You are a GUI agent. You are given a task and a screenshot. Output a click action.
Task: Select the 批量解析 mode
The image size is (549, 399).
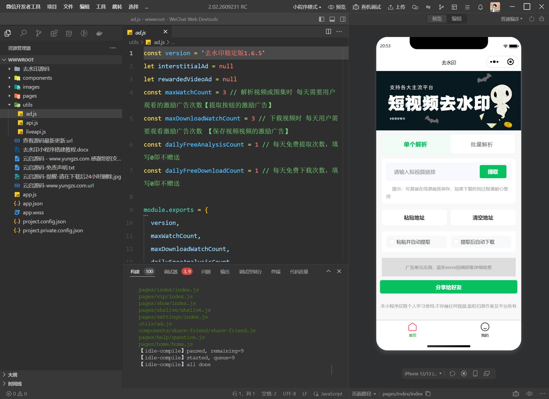pos(482,144)
